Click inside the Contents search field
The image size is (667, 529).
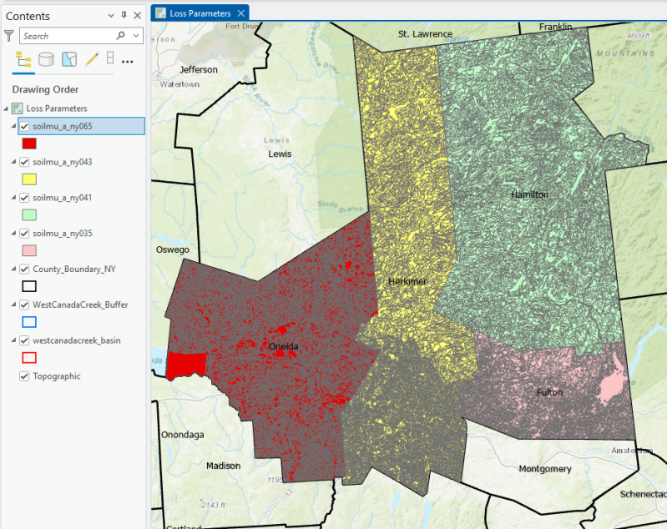click(x=67, y=36)
